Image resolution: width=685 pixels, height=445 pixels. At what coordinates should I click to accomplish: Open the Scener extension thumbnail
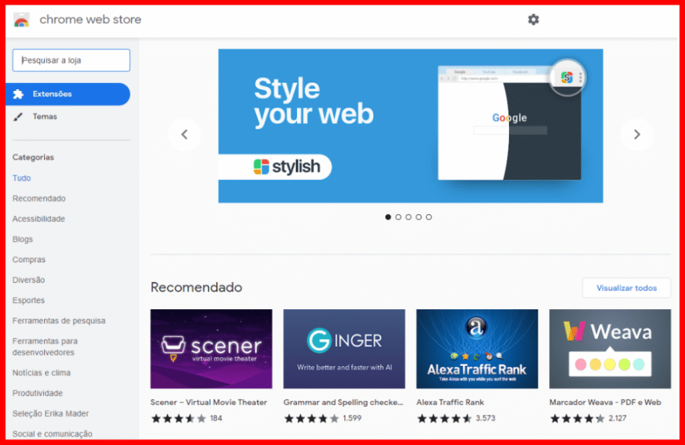coord(211,349)
